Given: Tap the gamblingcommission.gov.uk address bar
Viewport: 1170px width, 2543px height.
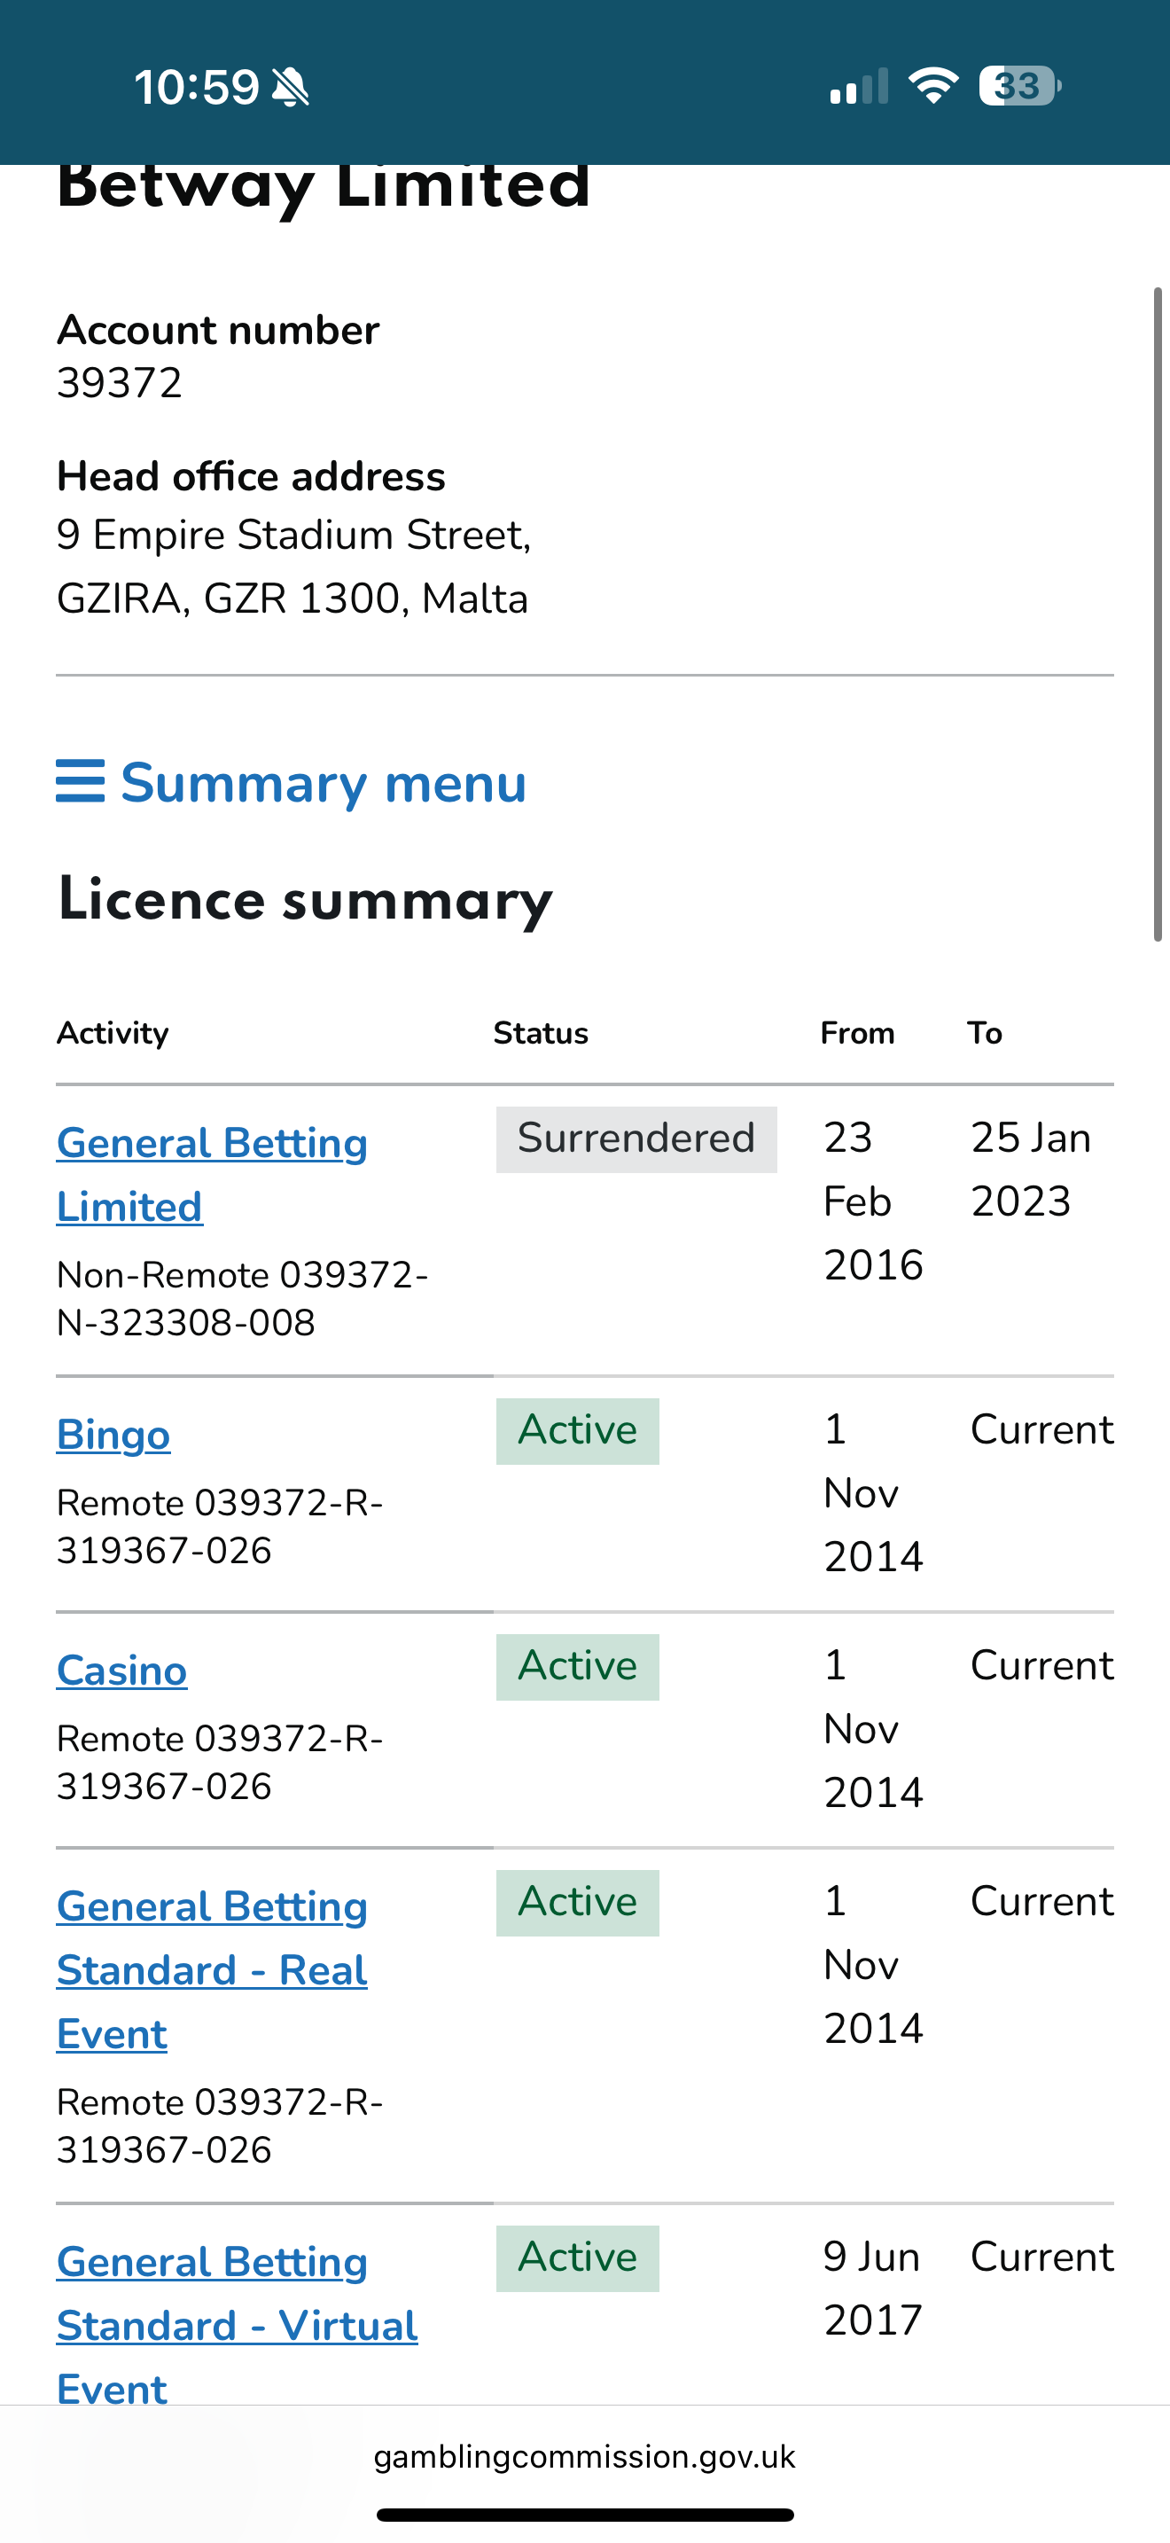Looking at the screenshot, I should [584, 2456].
